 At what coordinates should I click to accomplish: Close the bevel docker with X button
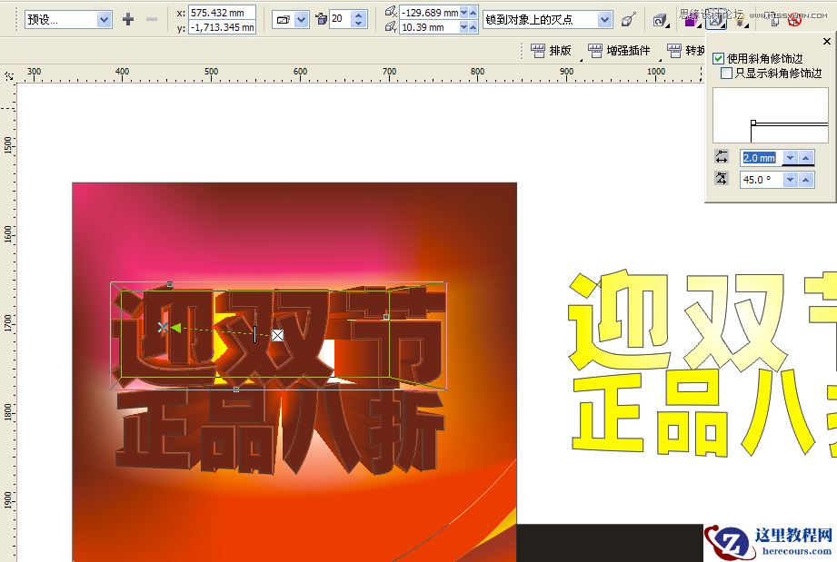pos(826,41)
